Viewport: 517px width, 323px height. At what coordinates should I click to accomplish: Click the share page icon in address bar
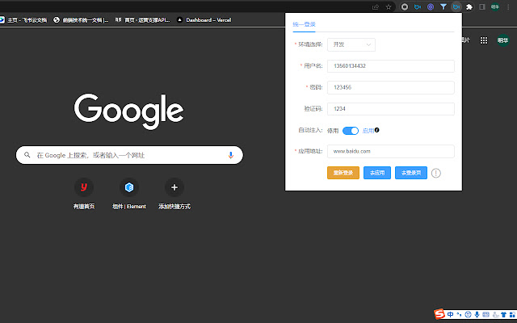coord(375,7)
